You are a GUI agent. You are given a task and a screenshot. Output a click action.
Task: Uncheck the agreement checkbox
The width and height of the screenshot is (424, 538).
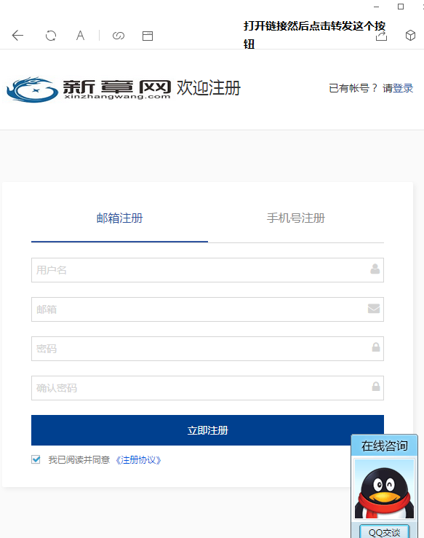[36, 459]
